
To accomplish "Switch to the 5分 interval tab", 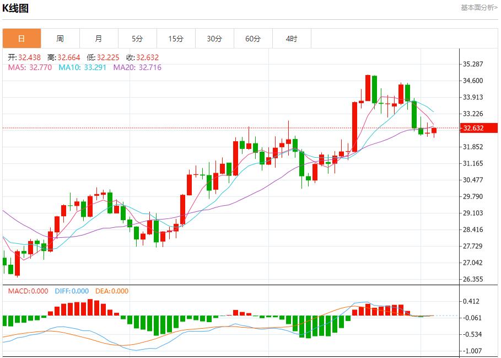I will 137,39.
